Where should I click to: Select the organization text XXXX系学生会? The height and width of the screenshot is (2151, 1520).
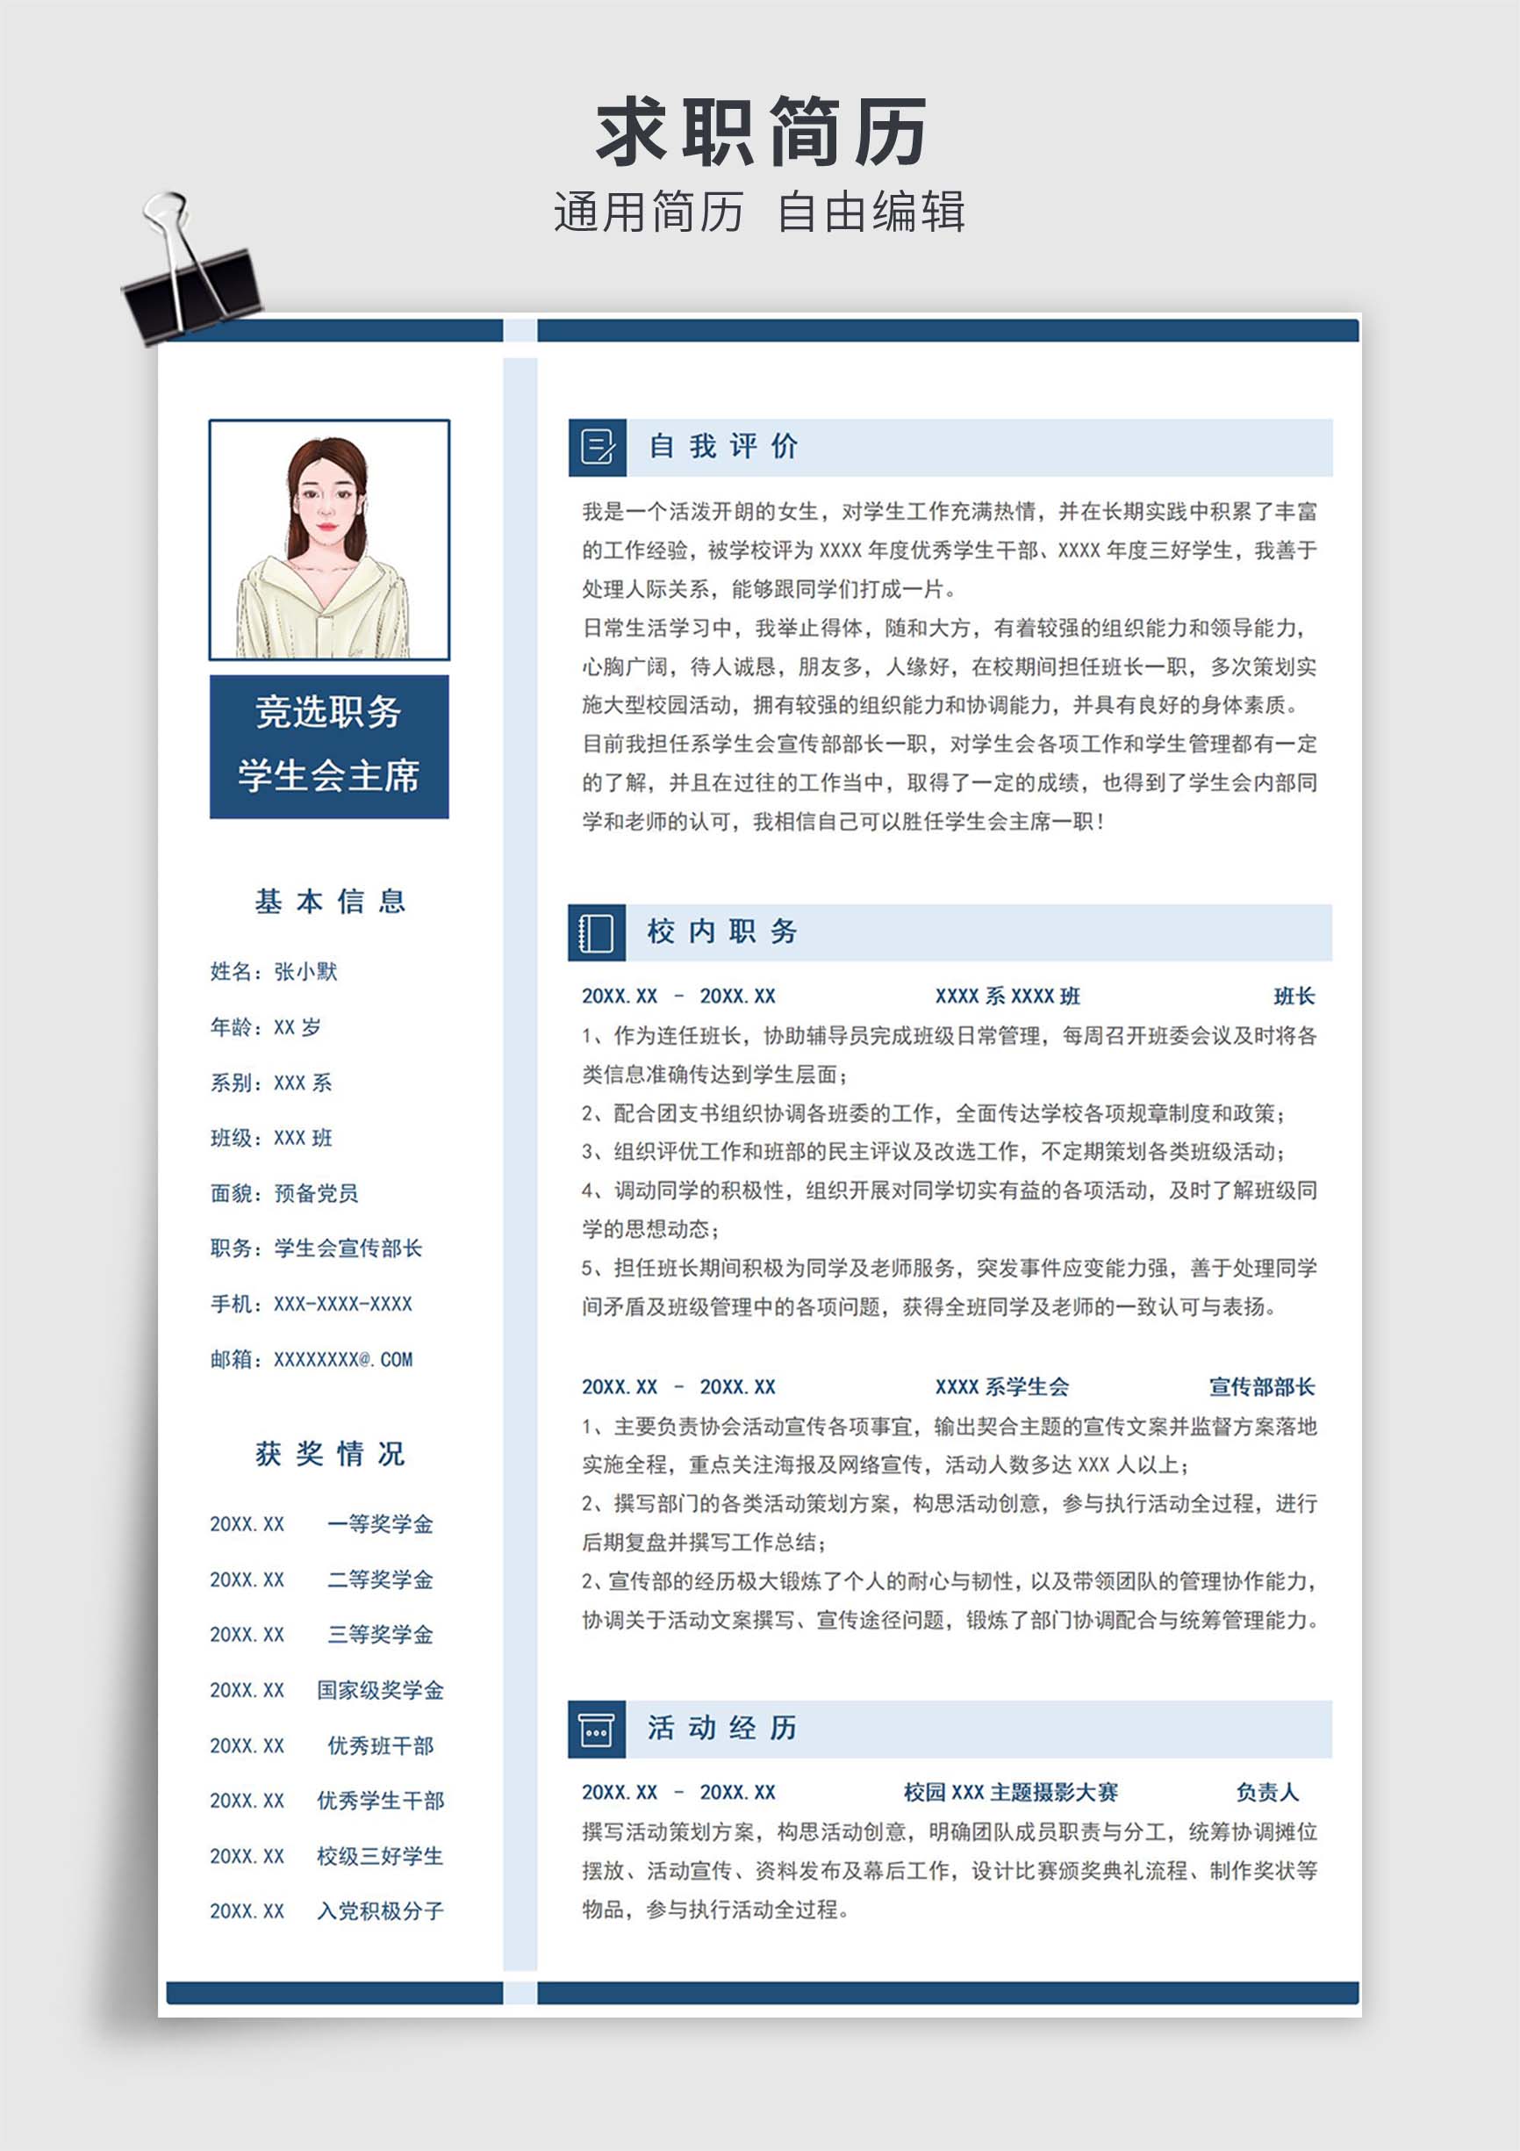1002,1386
